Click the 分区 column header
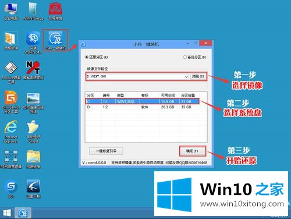 click(x=91, y=96)
